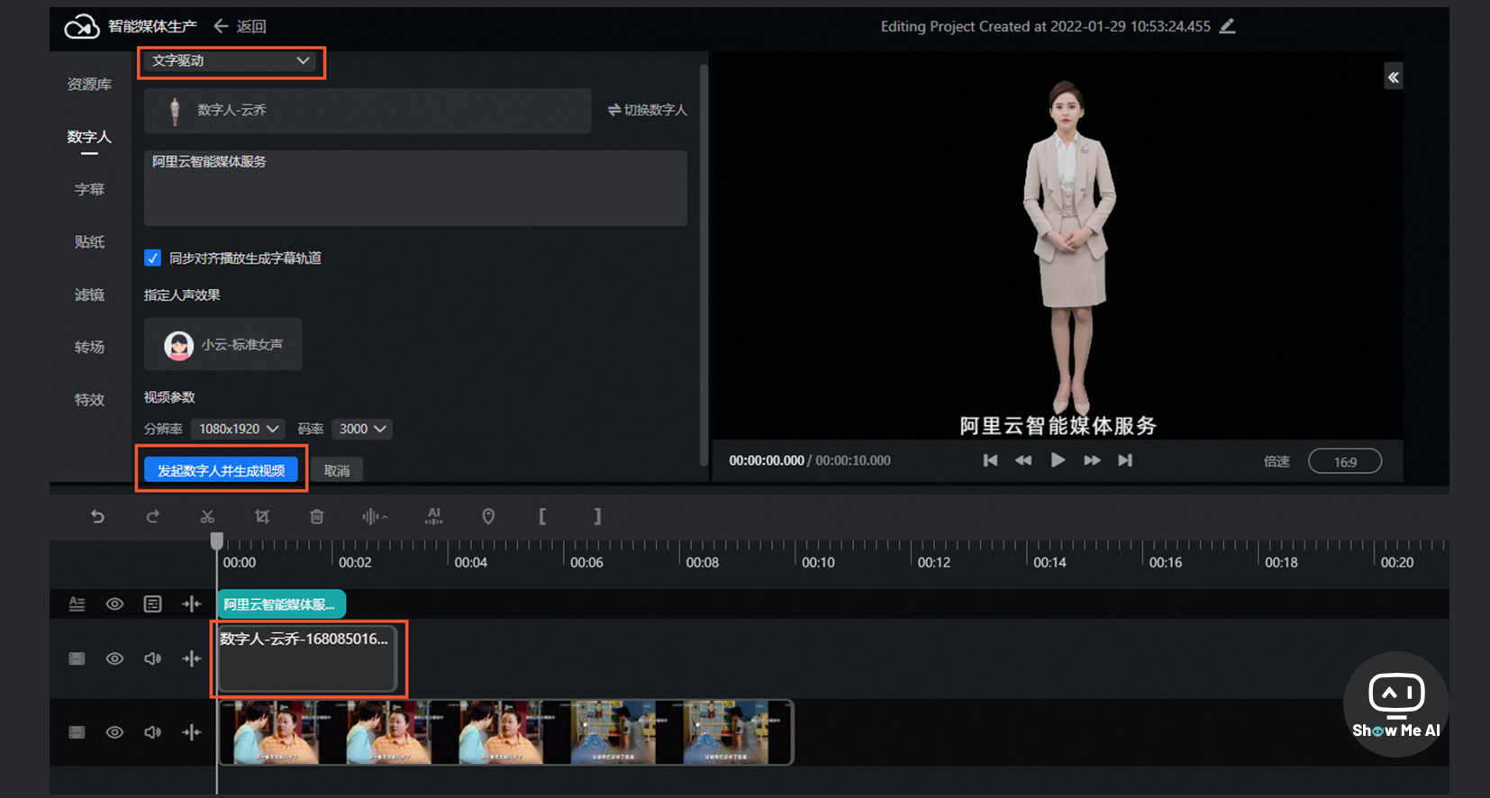Set out-point with right bracket icon

pyautogui.click(x=597, y=516)
